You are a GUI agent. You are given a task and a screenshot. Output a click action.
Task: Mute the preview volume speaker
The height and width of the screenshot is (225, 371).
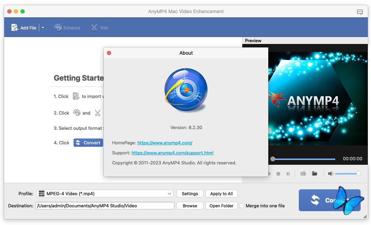click(x=330, y=174)
